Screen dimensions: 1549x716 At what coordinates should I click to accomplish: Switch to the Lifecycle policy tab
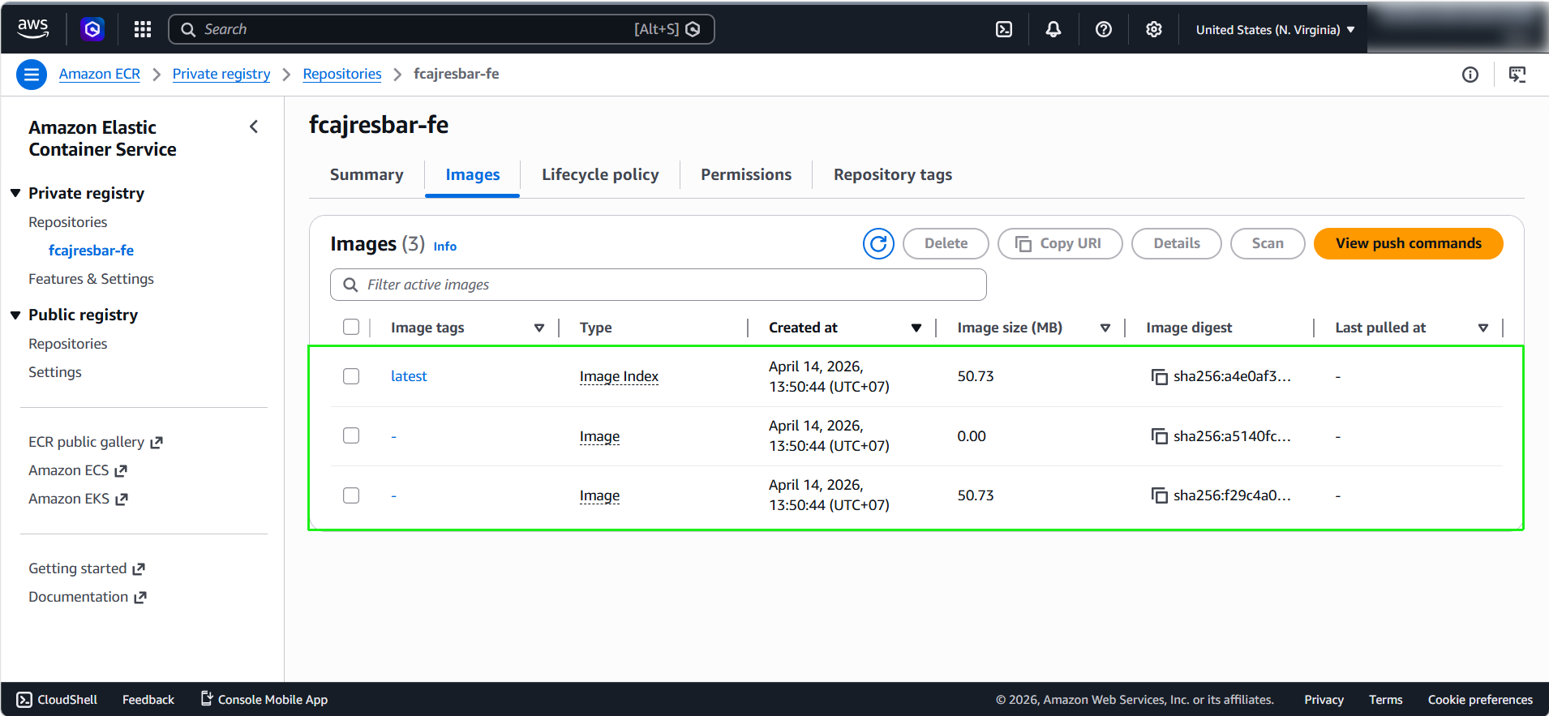[600, 174]
